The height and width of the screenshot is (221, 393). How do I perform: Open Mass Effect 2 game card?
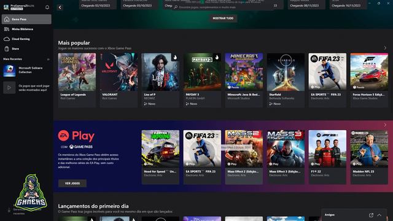coord(244,157)
